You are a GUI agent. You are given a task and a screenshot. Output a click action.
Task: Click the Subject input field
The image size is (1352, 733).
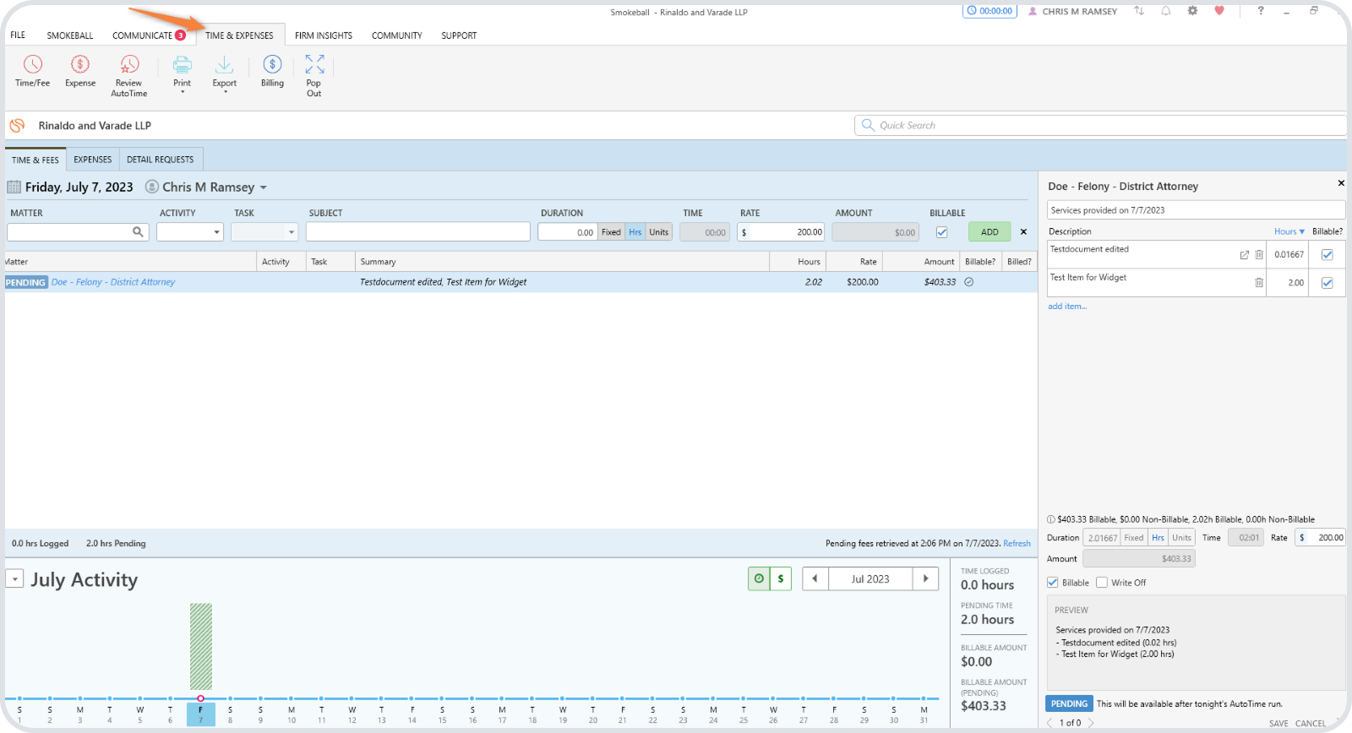click(x=418, y=231)
